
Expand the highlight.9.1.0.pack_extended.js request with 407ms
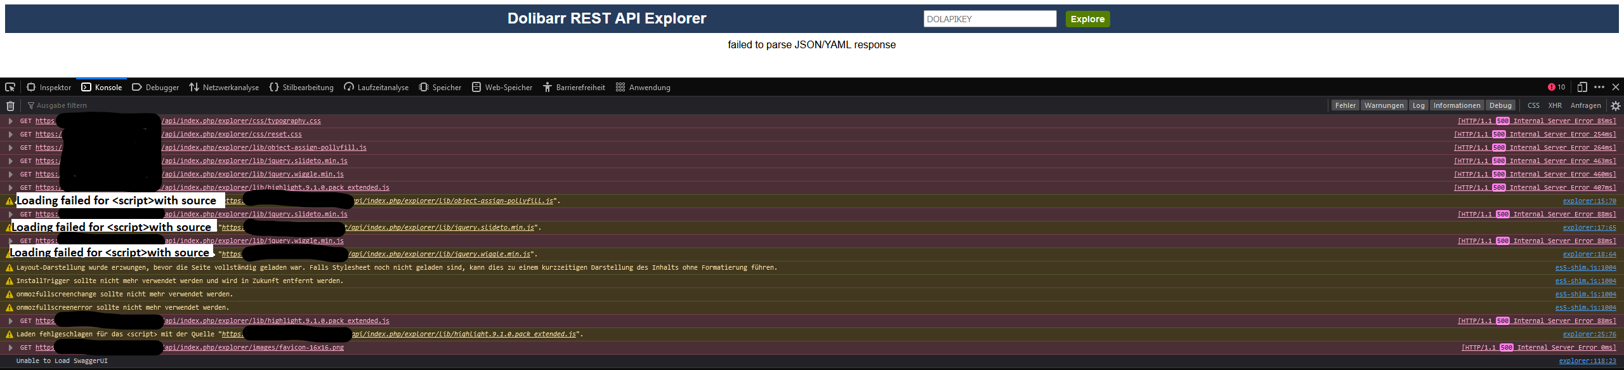coord(10,187)
